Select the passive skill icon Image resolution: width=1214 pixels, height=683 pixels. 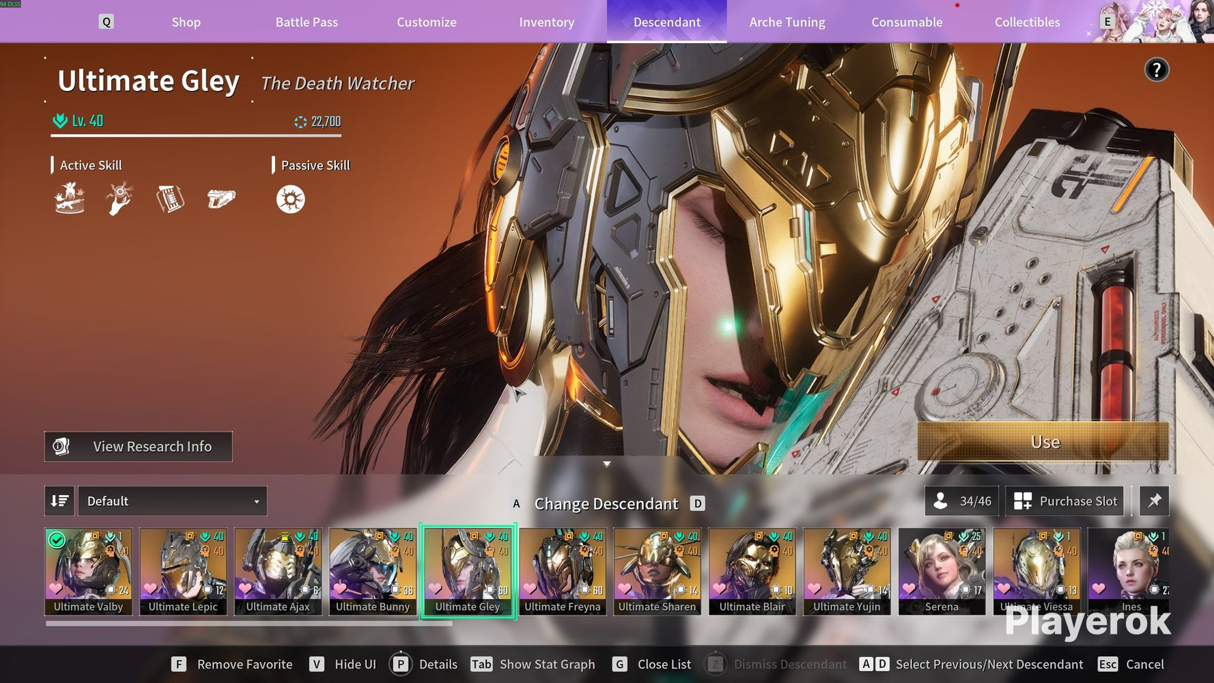pos(291,199)
